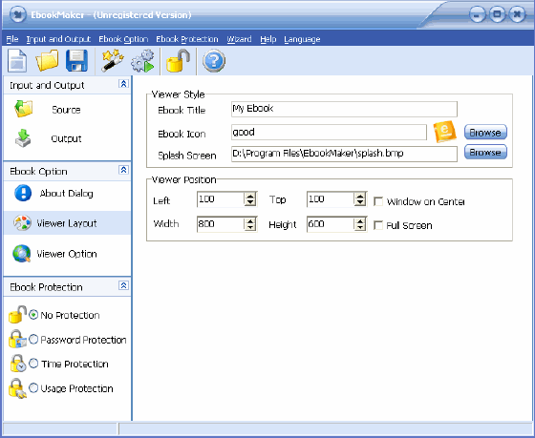Click the Viewer Layout palette icon
The width and height of the screenshot is (535, 438).
(23, 223)
